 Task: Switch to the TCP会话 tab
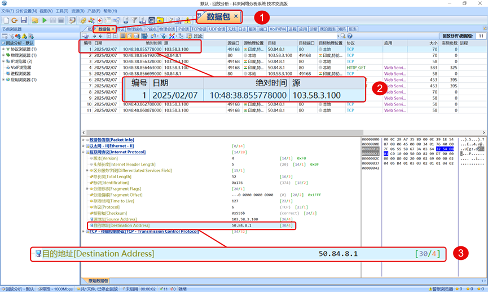point(200,29)
